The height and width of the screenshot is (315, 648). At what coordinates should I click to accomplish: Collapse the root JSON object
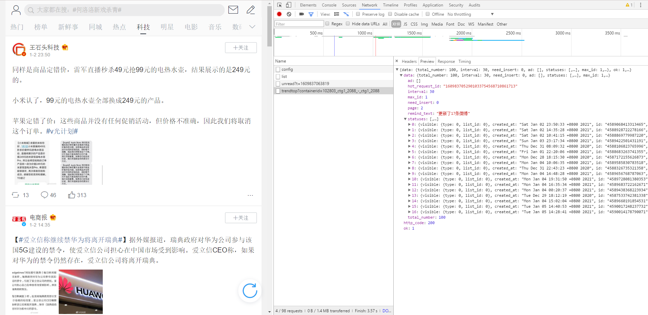click(397, 70)
